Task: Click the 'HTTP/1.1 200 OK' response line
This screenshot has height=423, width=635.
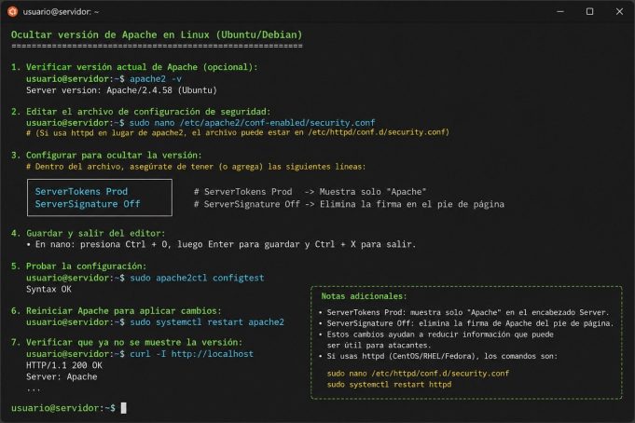Action: [64, 365]
